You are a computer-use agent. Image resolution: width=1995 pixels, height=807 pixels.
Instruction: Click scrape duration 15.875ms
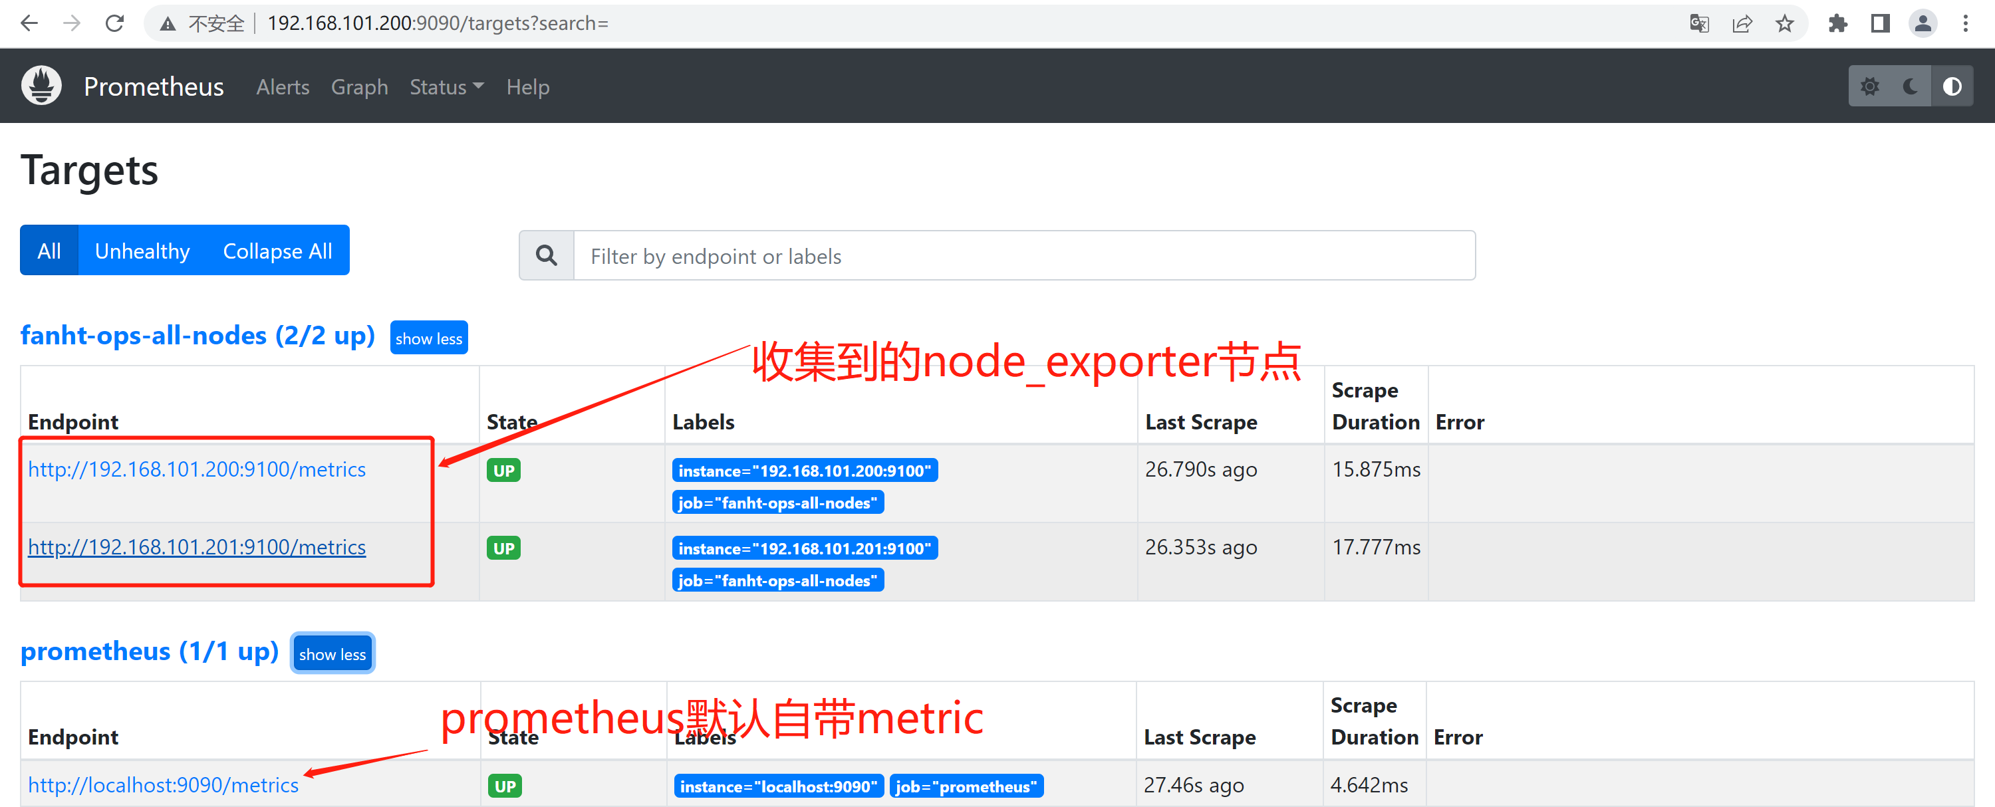pos(1375,469)
